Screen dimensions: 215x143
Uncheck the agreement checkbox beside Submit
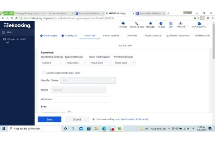[94, 119]
